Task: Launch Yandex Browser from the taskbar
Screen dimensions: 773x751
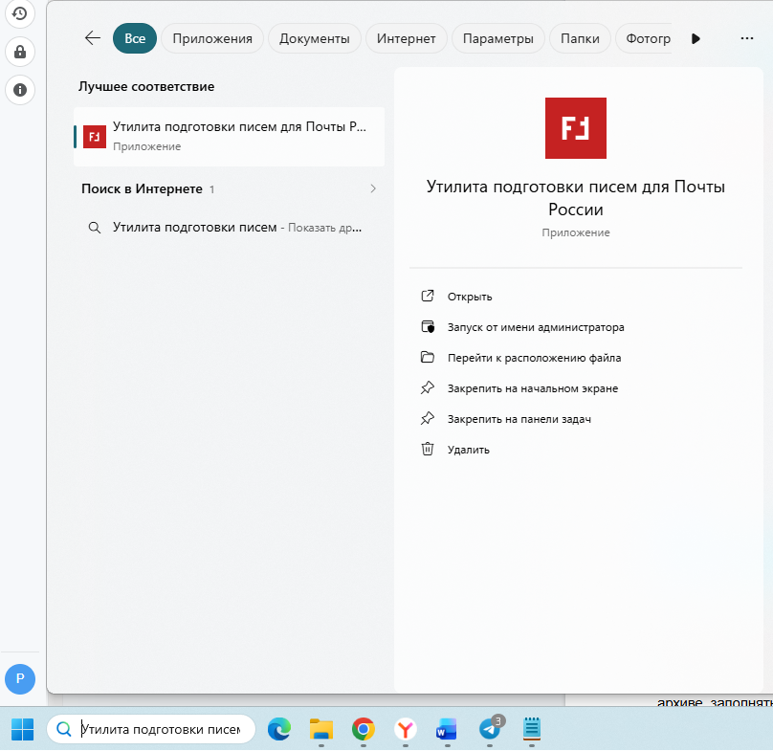Action: pyautogui.click(x=406, y=729)
